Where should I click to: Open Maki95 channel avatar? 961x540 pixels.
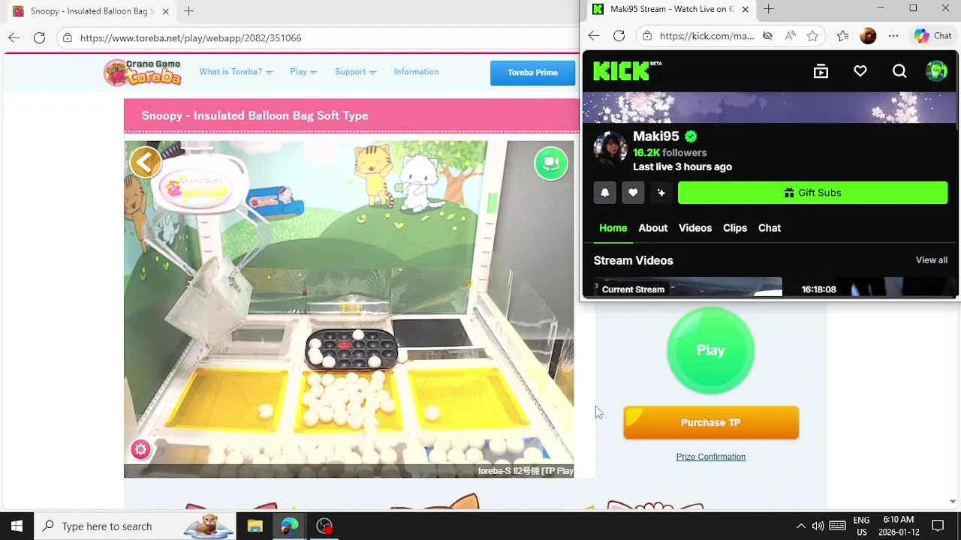[610, 148]
